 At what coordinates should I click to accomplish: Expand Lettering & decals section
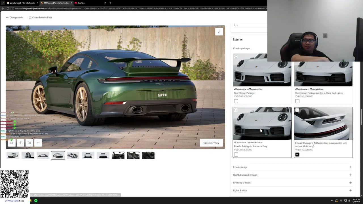tap(292, 183)
